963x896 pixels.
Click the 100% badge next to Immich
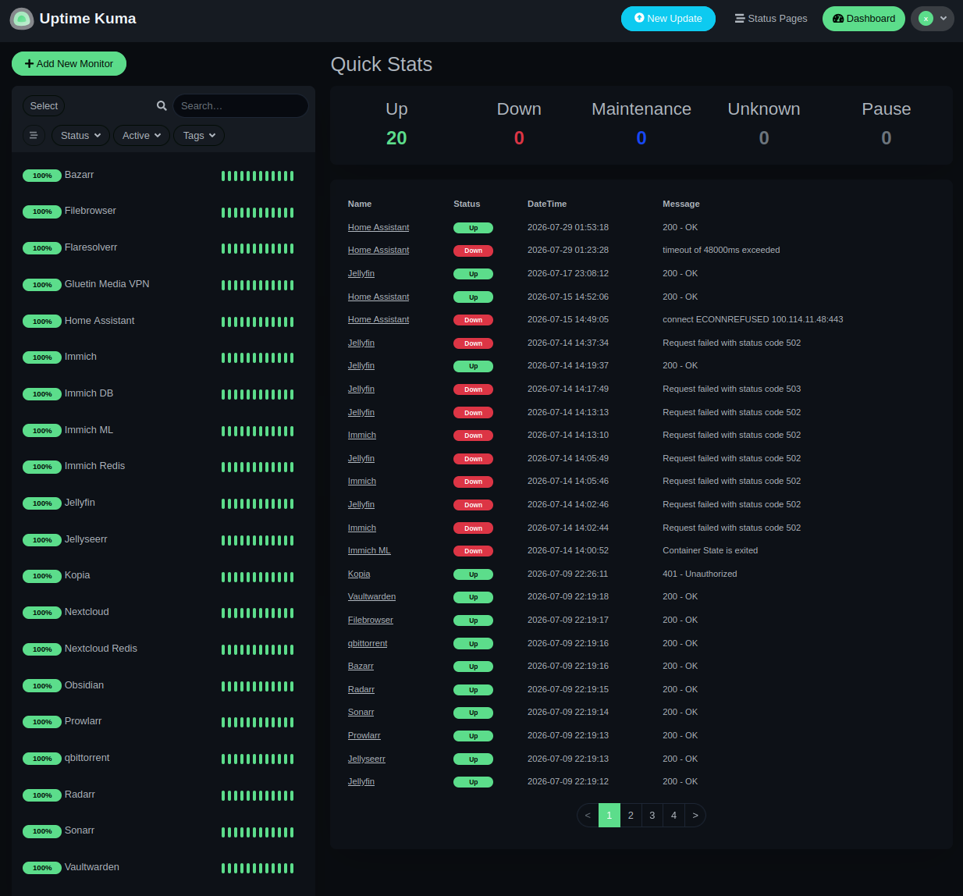point(42,357)
